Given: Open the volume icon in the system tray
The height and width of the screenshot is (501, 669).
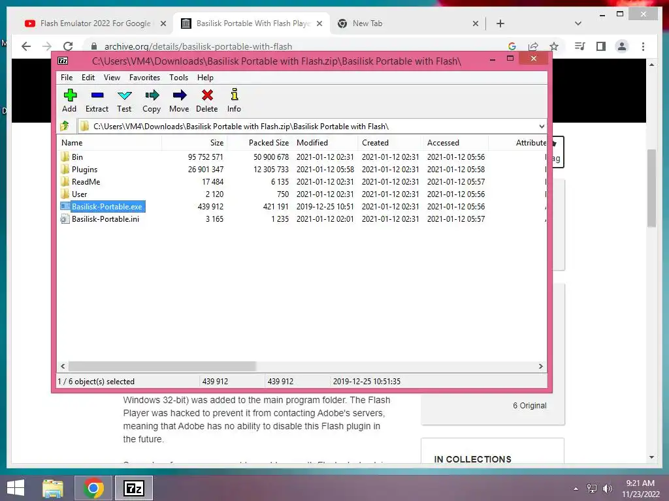Looking at the screenshot, I should click(x=608, y=489).
